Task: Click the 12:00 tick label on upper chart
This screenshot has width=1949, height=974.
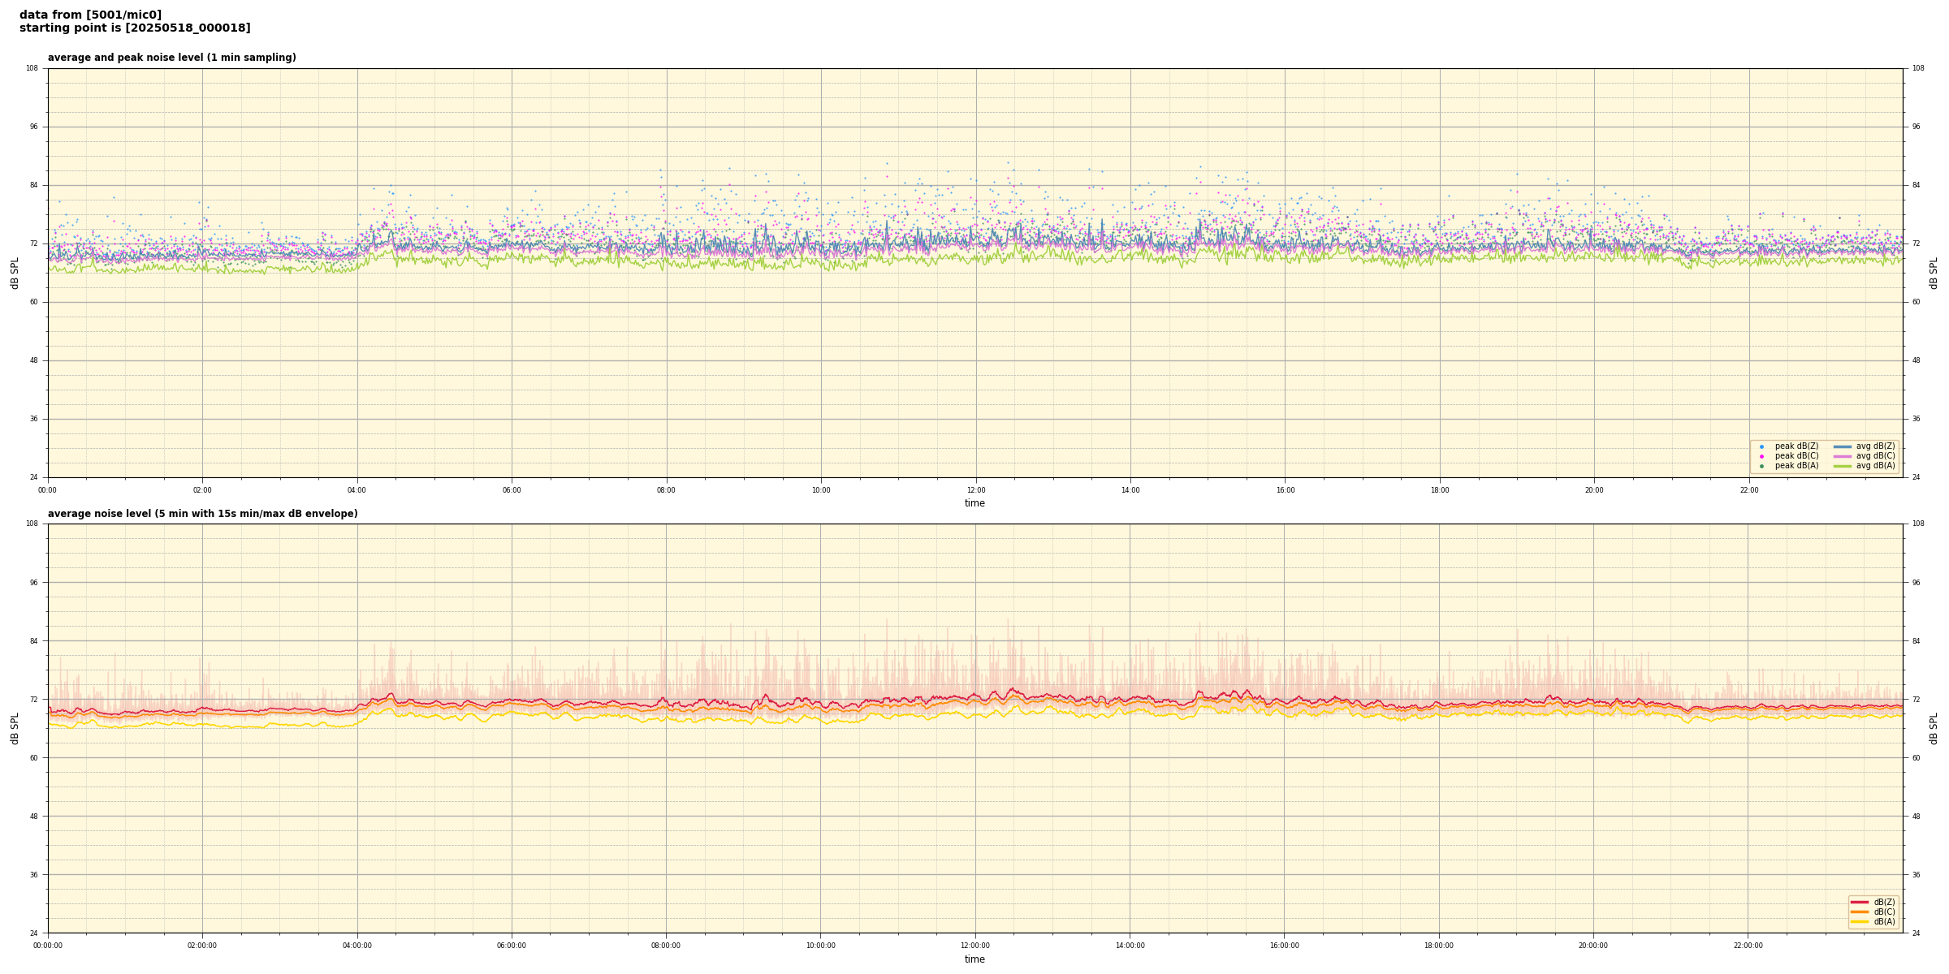Action: tap(975, 490)
